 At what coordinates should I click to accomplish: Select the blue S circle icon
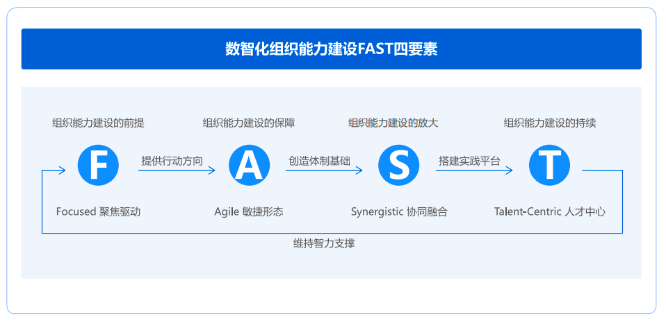399,165
